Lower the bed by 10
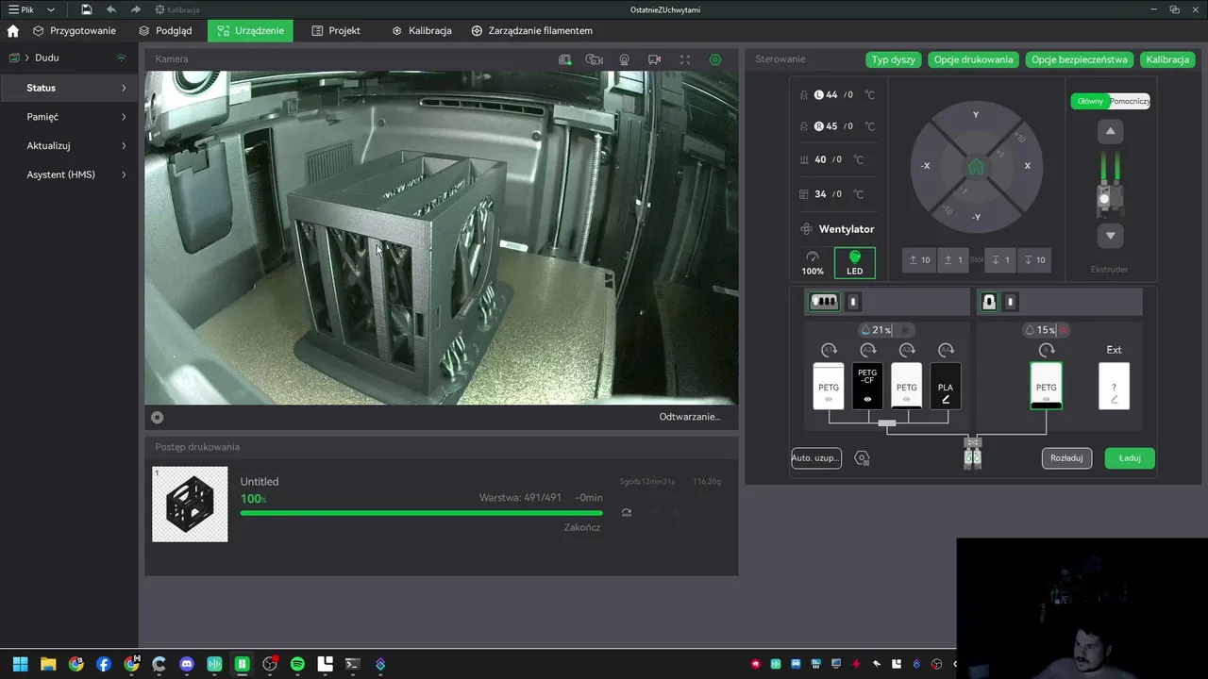Screen dimensions: 1208x679 pyautogui.click(x=1035, y=260)
